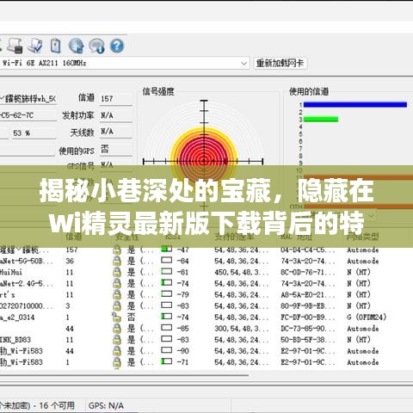Click the lock icon in the -71 RSSI row
The width and height of the screenshot is (413, 413).
tap(116, 362)
